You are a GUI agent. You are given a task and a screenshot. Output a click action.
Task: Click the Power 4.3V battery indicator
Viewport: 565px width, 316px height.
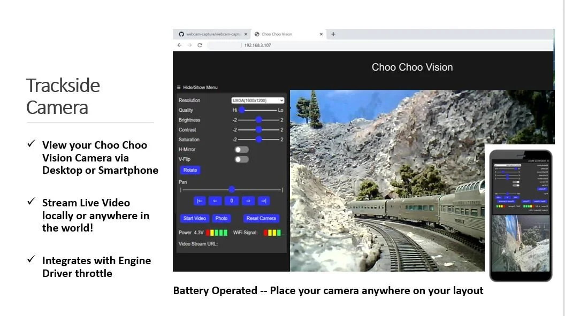217,233
